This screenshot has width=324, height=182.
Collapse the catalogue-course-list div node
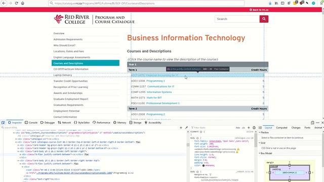16,142
